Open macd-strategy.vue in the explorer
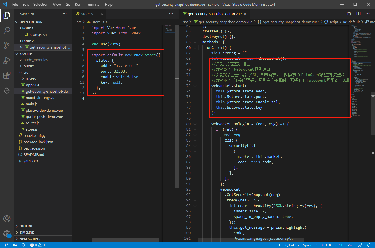The height and width of the screenshot is (248, 375). click(41, 98)
